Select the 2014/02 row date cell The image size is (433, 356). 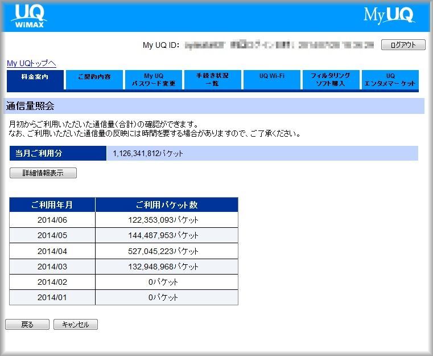(52, 282)
